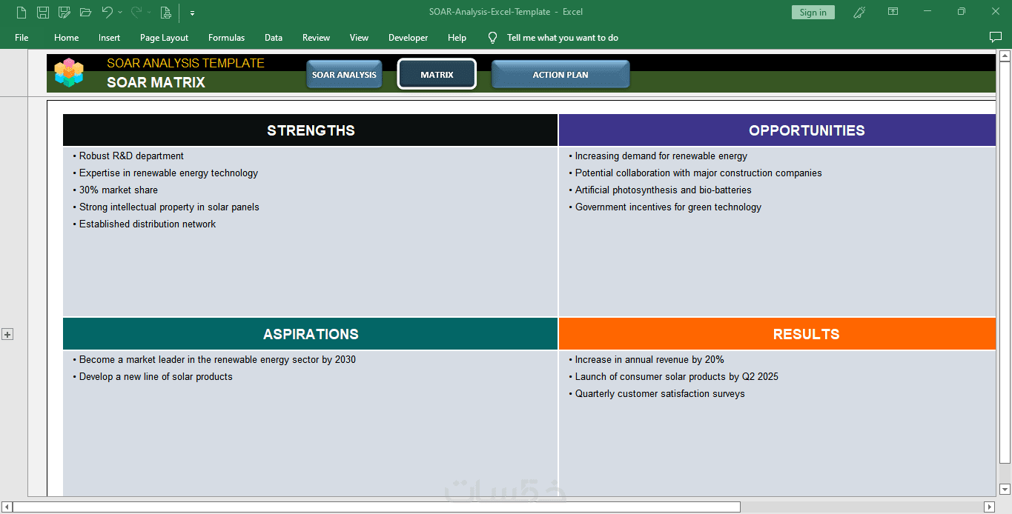Open the File menu
The width and height of the screenshot is (1012, 514).
click(x=22, y=37)
